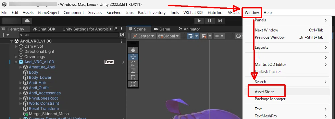335x119 pixels.
Task: Select the Body_Lower object
Action: 40,77
